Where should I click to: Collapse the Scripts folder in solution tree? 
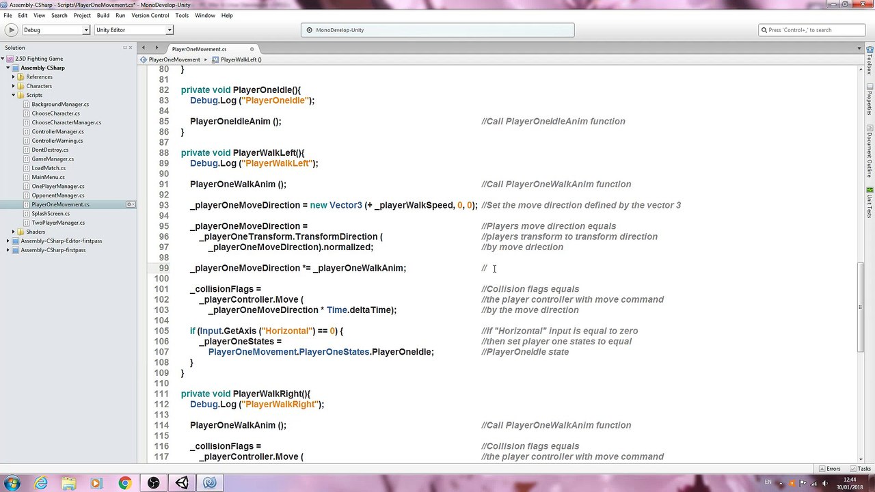tap(13, 95)
